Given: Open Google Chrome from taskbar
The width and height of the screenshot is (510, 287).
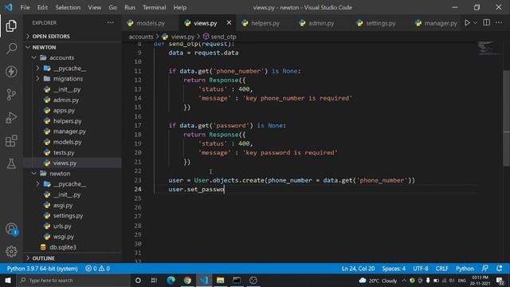Looking at the screenshot, I should (x=187, y=280).
